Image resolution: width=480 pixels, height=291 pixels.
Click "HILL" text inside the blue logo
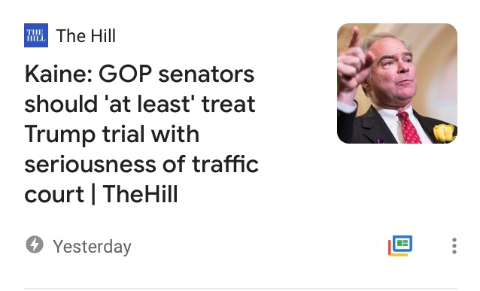(x=36, y=39)
